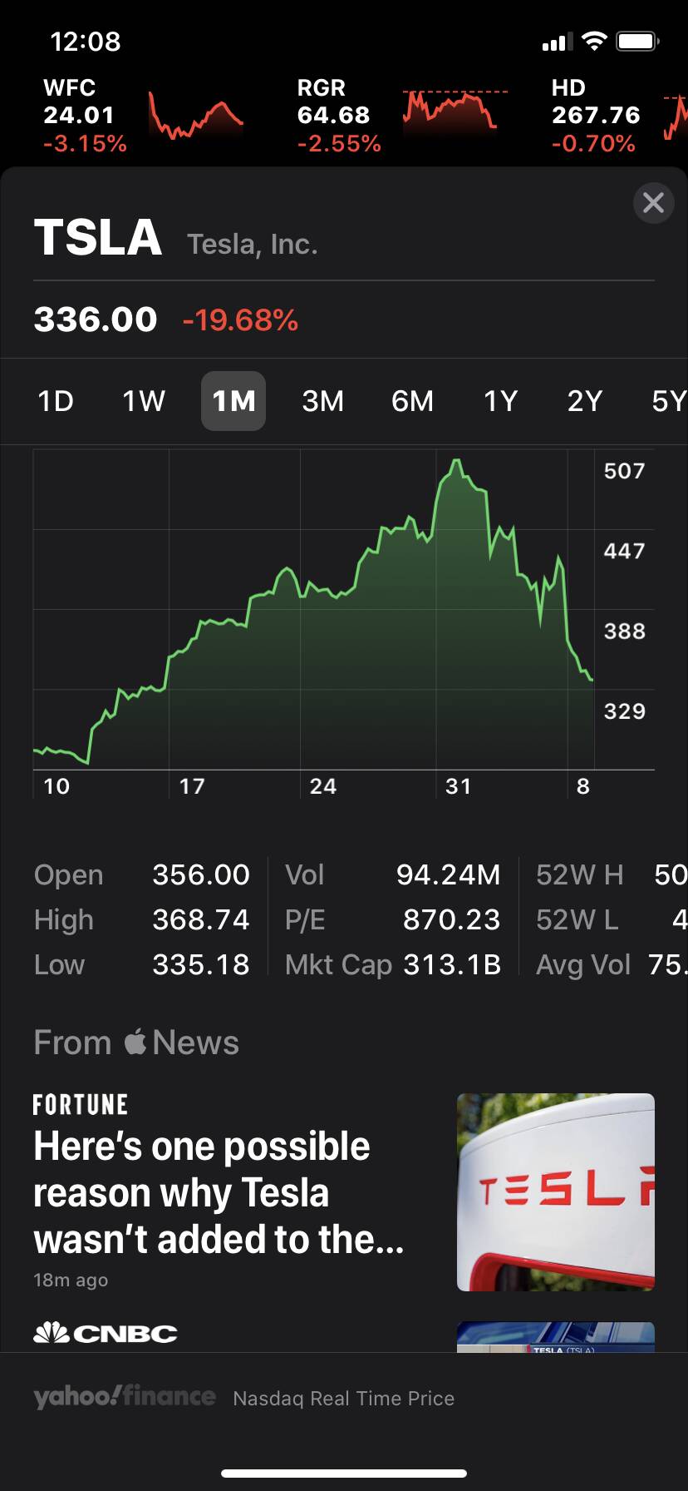Tap the RGR ticker sparkline chart

(453, 112)
